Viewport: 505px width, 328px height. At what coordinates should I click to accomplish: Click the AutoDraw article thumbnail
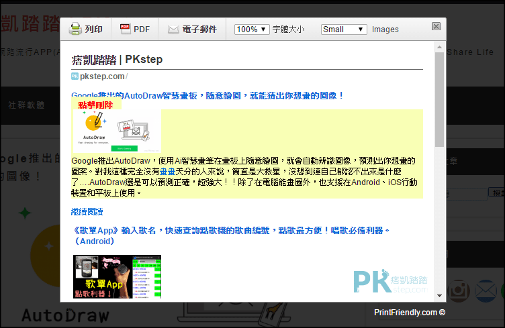pos(117,131)
